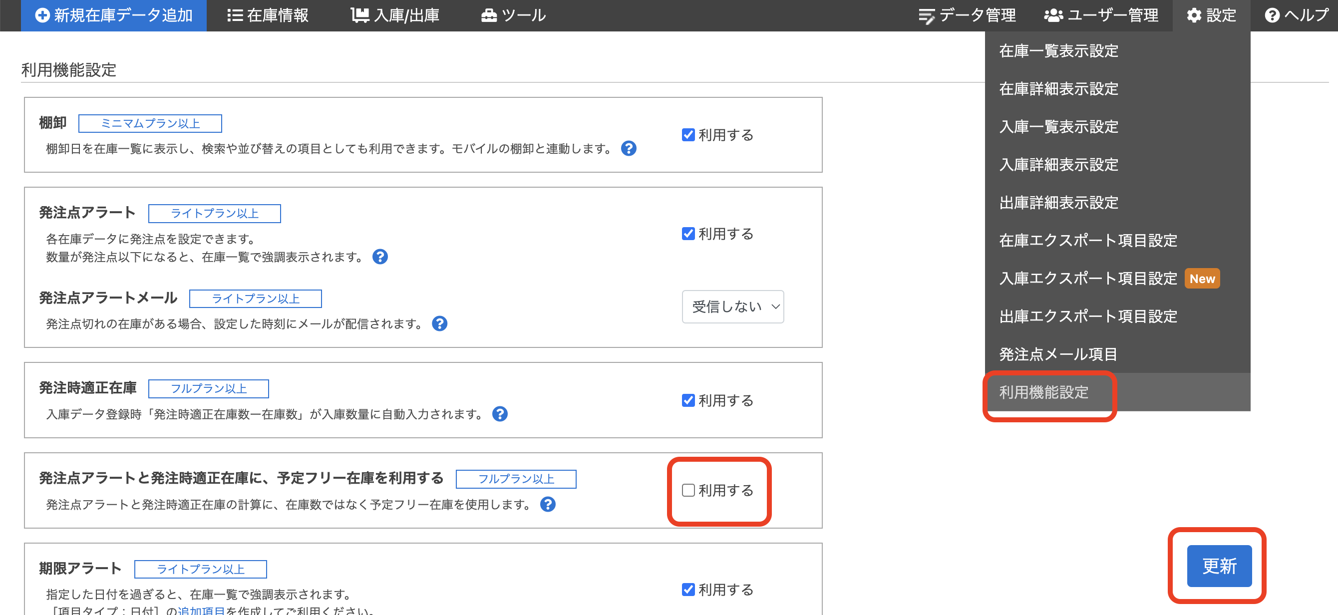The image size is (1338, 615).
Task: Click the plus icon for 新規在庫データ追加
Action: tap(42, 15)
